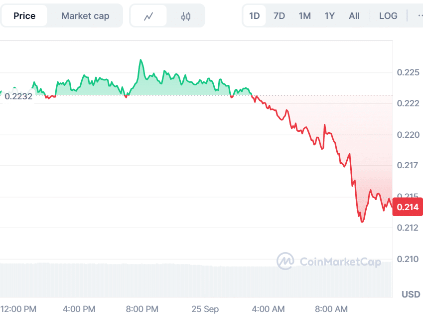Viewport: 423px width, 314px height.
Task: Switch to the Market cap tab
Action: point(85,16)
